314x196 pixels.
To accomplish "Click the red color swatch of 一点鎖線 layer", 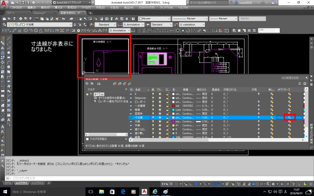I will 173,106.
